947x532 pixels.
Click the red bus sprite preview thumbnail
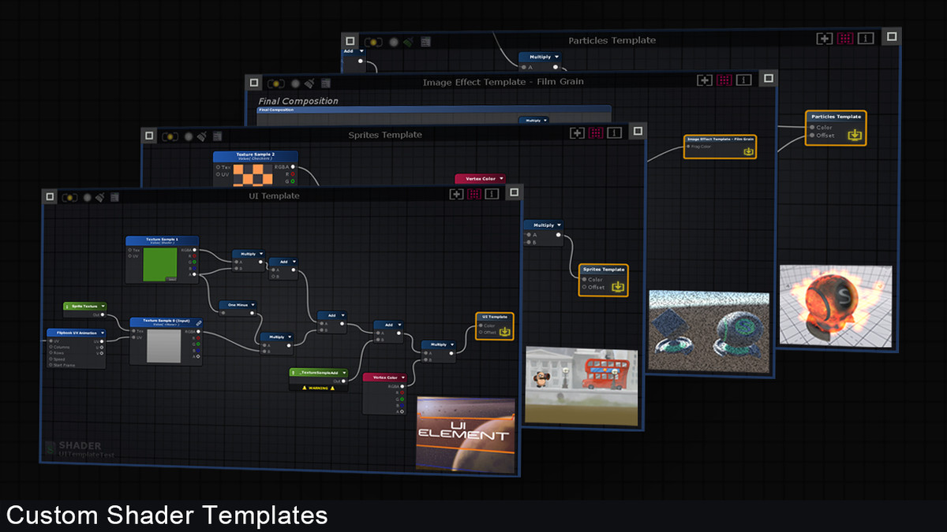point(582,385)
